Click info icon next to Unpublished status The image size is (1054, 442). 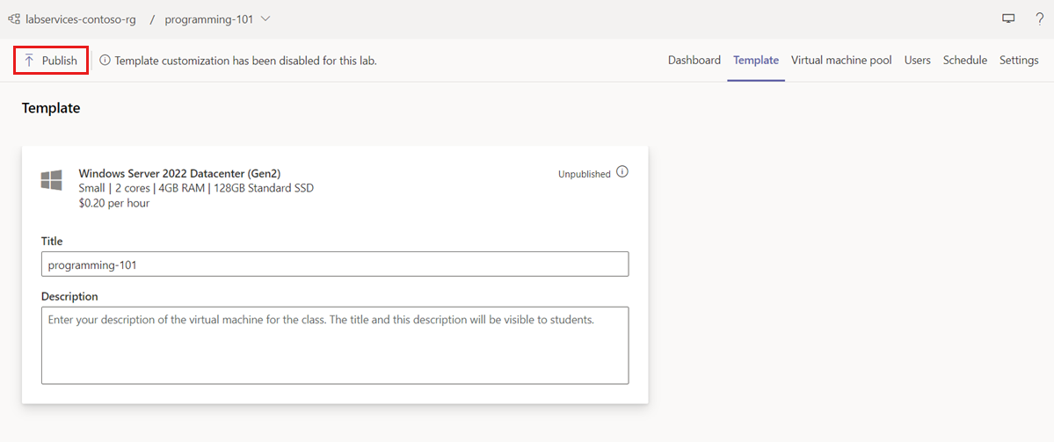(622, 172)
